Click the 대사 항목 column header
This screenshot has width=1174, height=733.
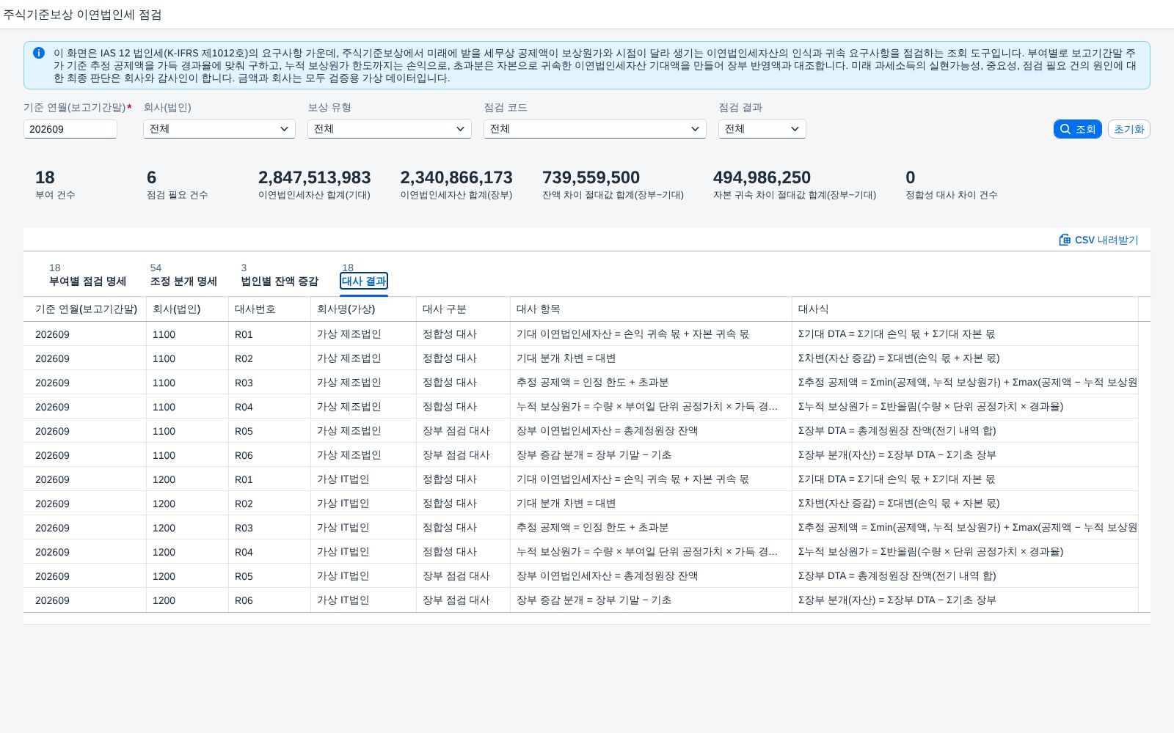pyautogui.click(x=651, y=309)
